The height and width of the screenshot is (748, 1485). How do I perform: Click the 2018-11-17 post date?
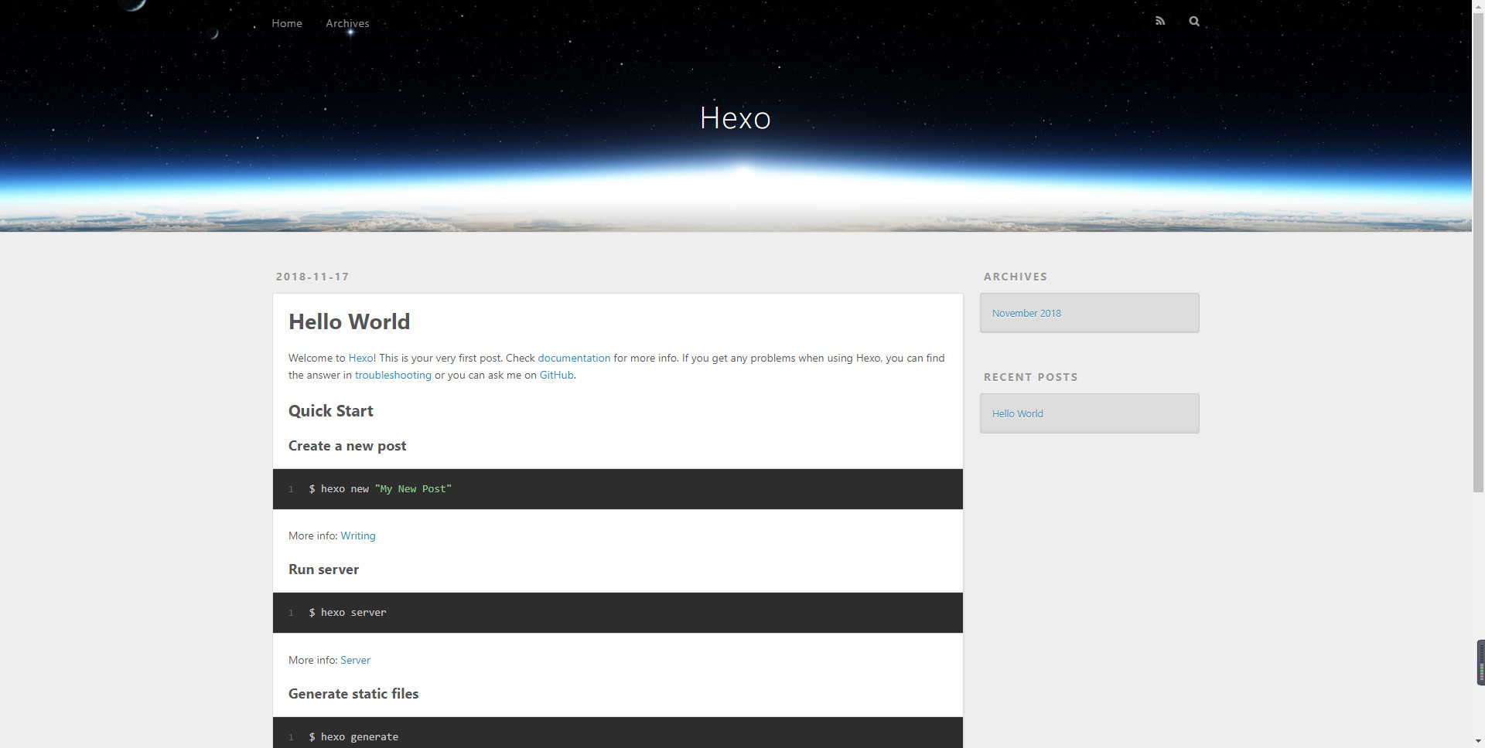(312, 277)
